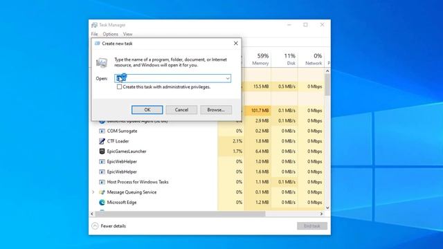
Task: Click the 101.7 MB memory cell
Action: pos(257,111)
